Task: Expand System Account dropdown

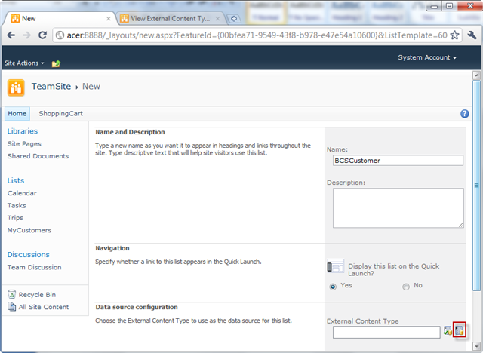Action: point(427,57)
